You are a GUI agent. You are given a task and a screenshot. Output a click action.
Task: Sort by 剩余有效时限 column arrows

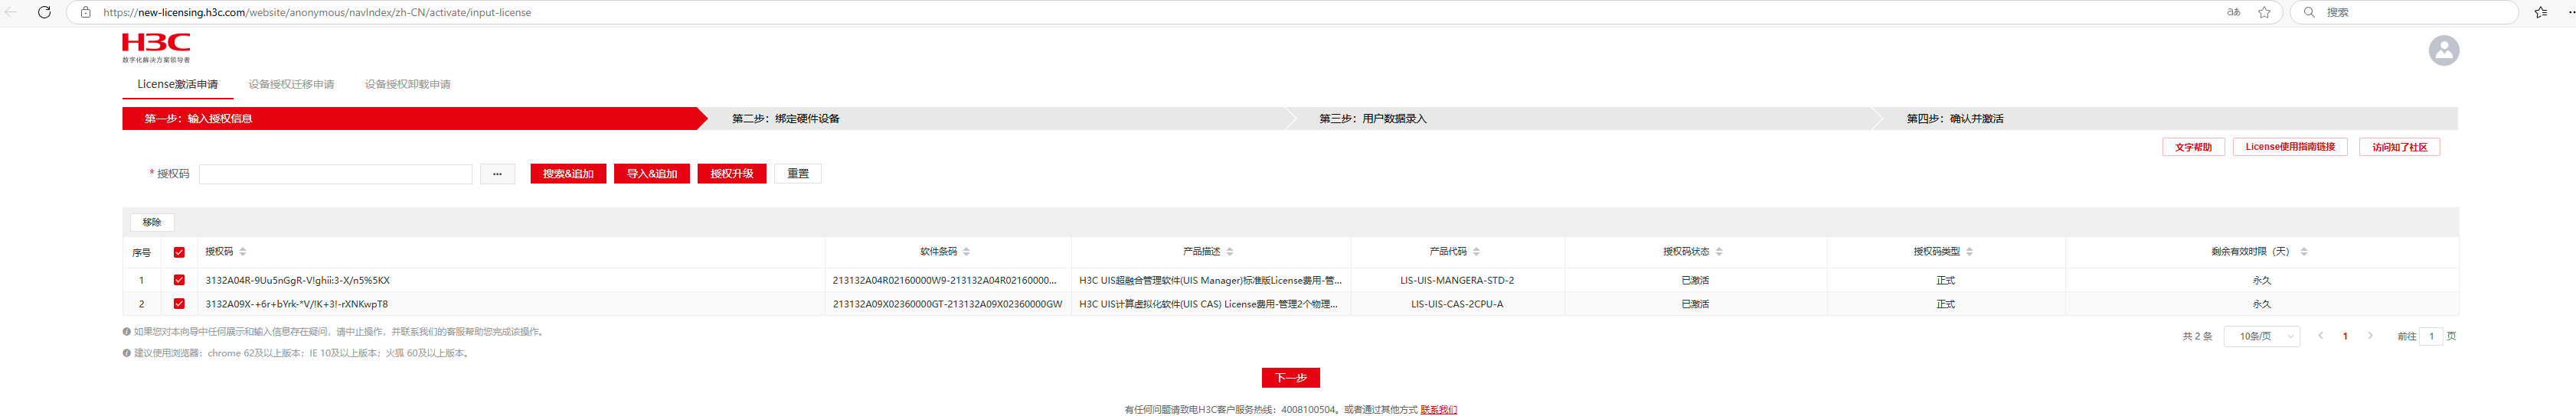pos(2304,252)
